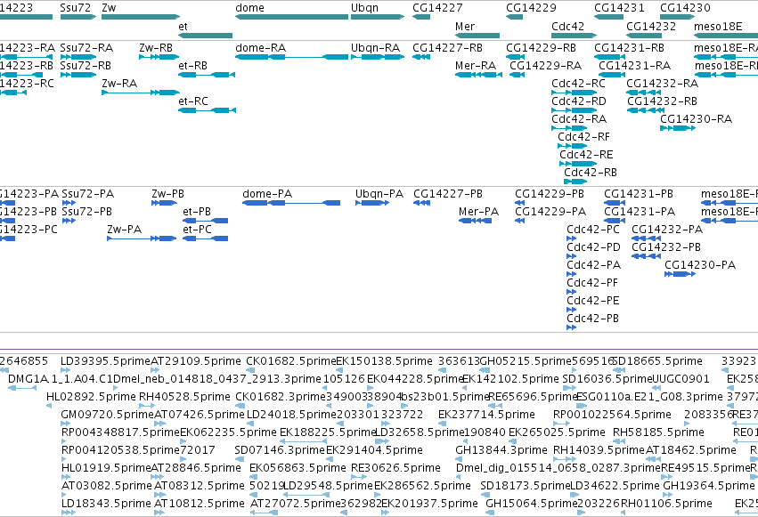Viewport: 758px width, 517px height.
Task: Click the CG14232 gene label
Action: coord(651,26)
